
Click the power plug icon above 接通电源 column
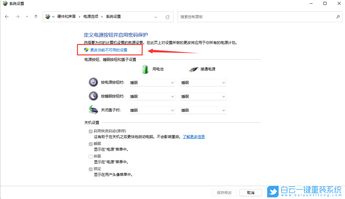(x=193, y=69)
